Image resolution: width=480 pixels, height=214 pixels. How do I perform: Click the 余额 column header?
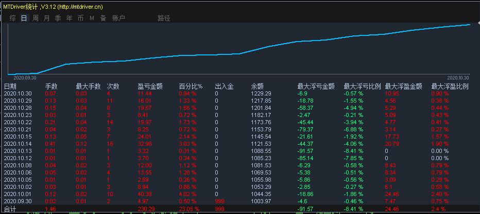pyautogui.click(x=257, y=87)
